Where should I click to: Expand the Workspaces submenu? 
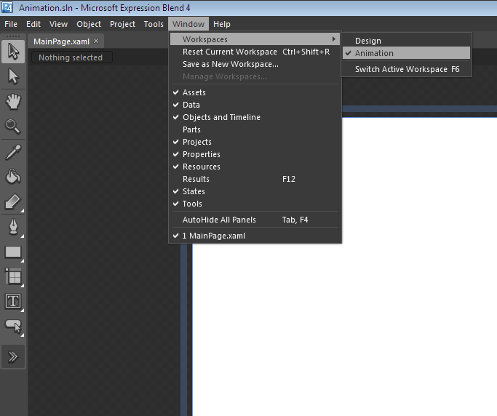tap(255, 39)
